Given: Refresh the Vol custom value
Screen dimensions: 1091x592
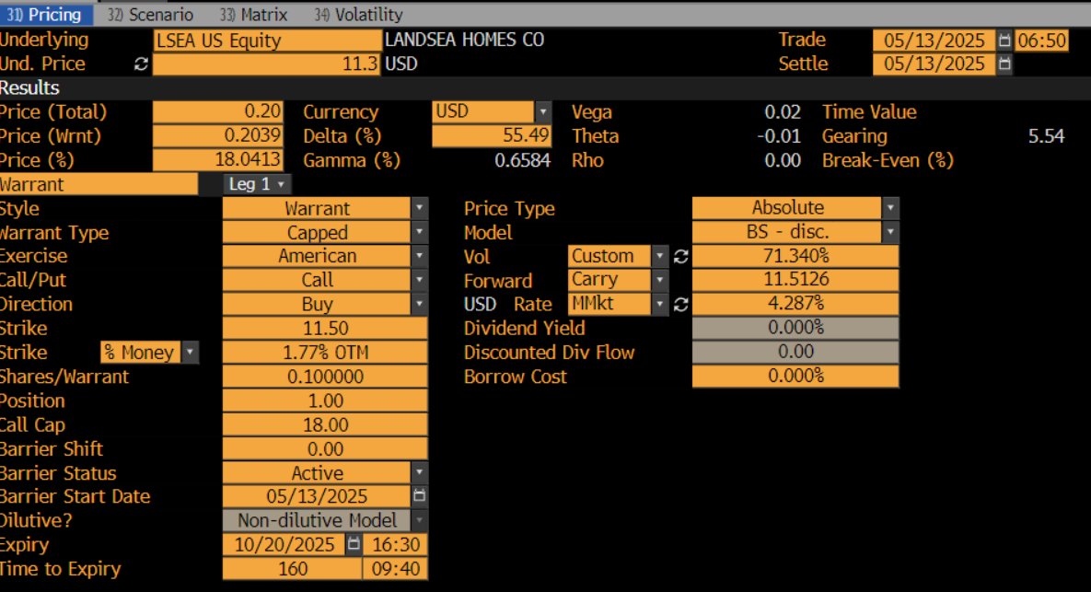Looking at the screenshot, I should click(680, 257).
